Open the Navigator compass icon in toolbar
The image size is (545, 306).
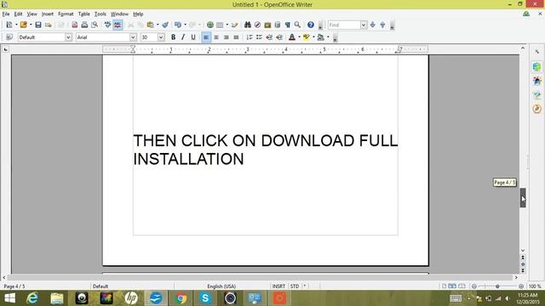[x=257, y=25]
